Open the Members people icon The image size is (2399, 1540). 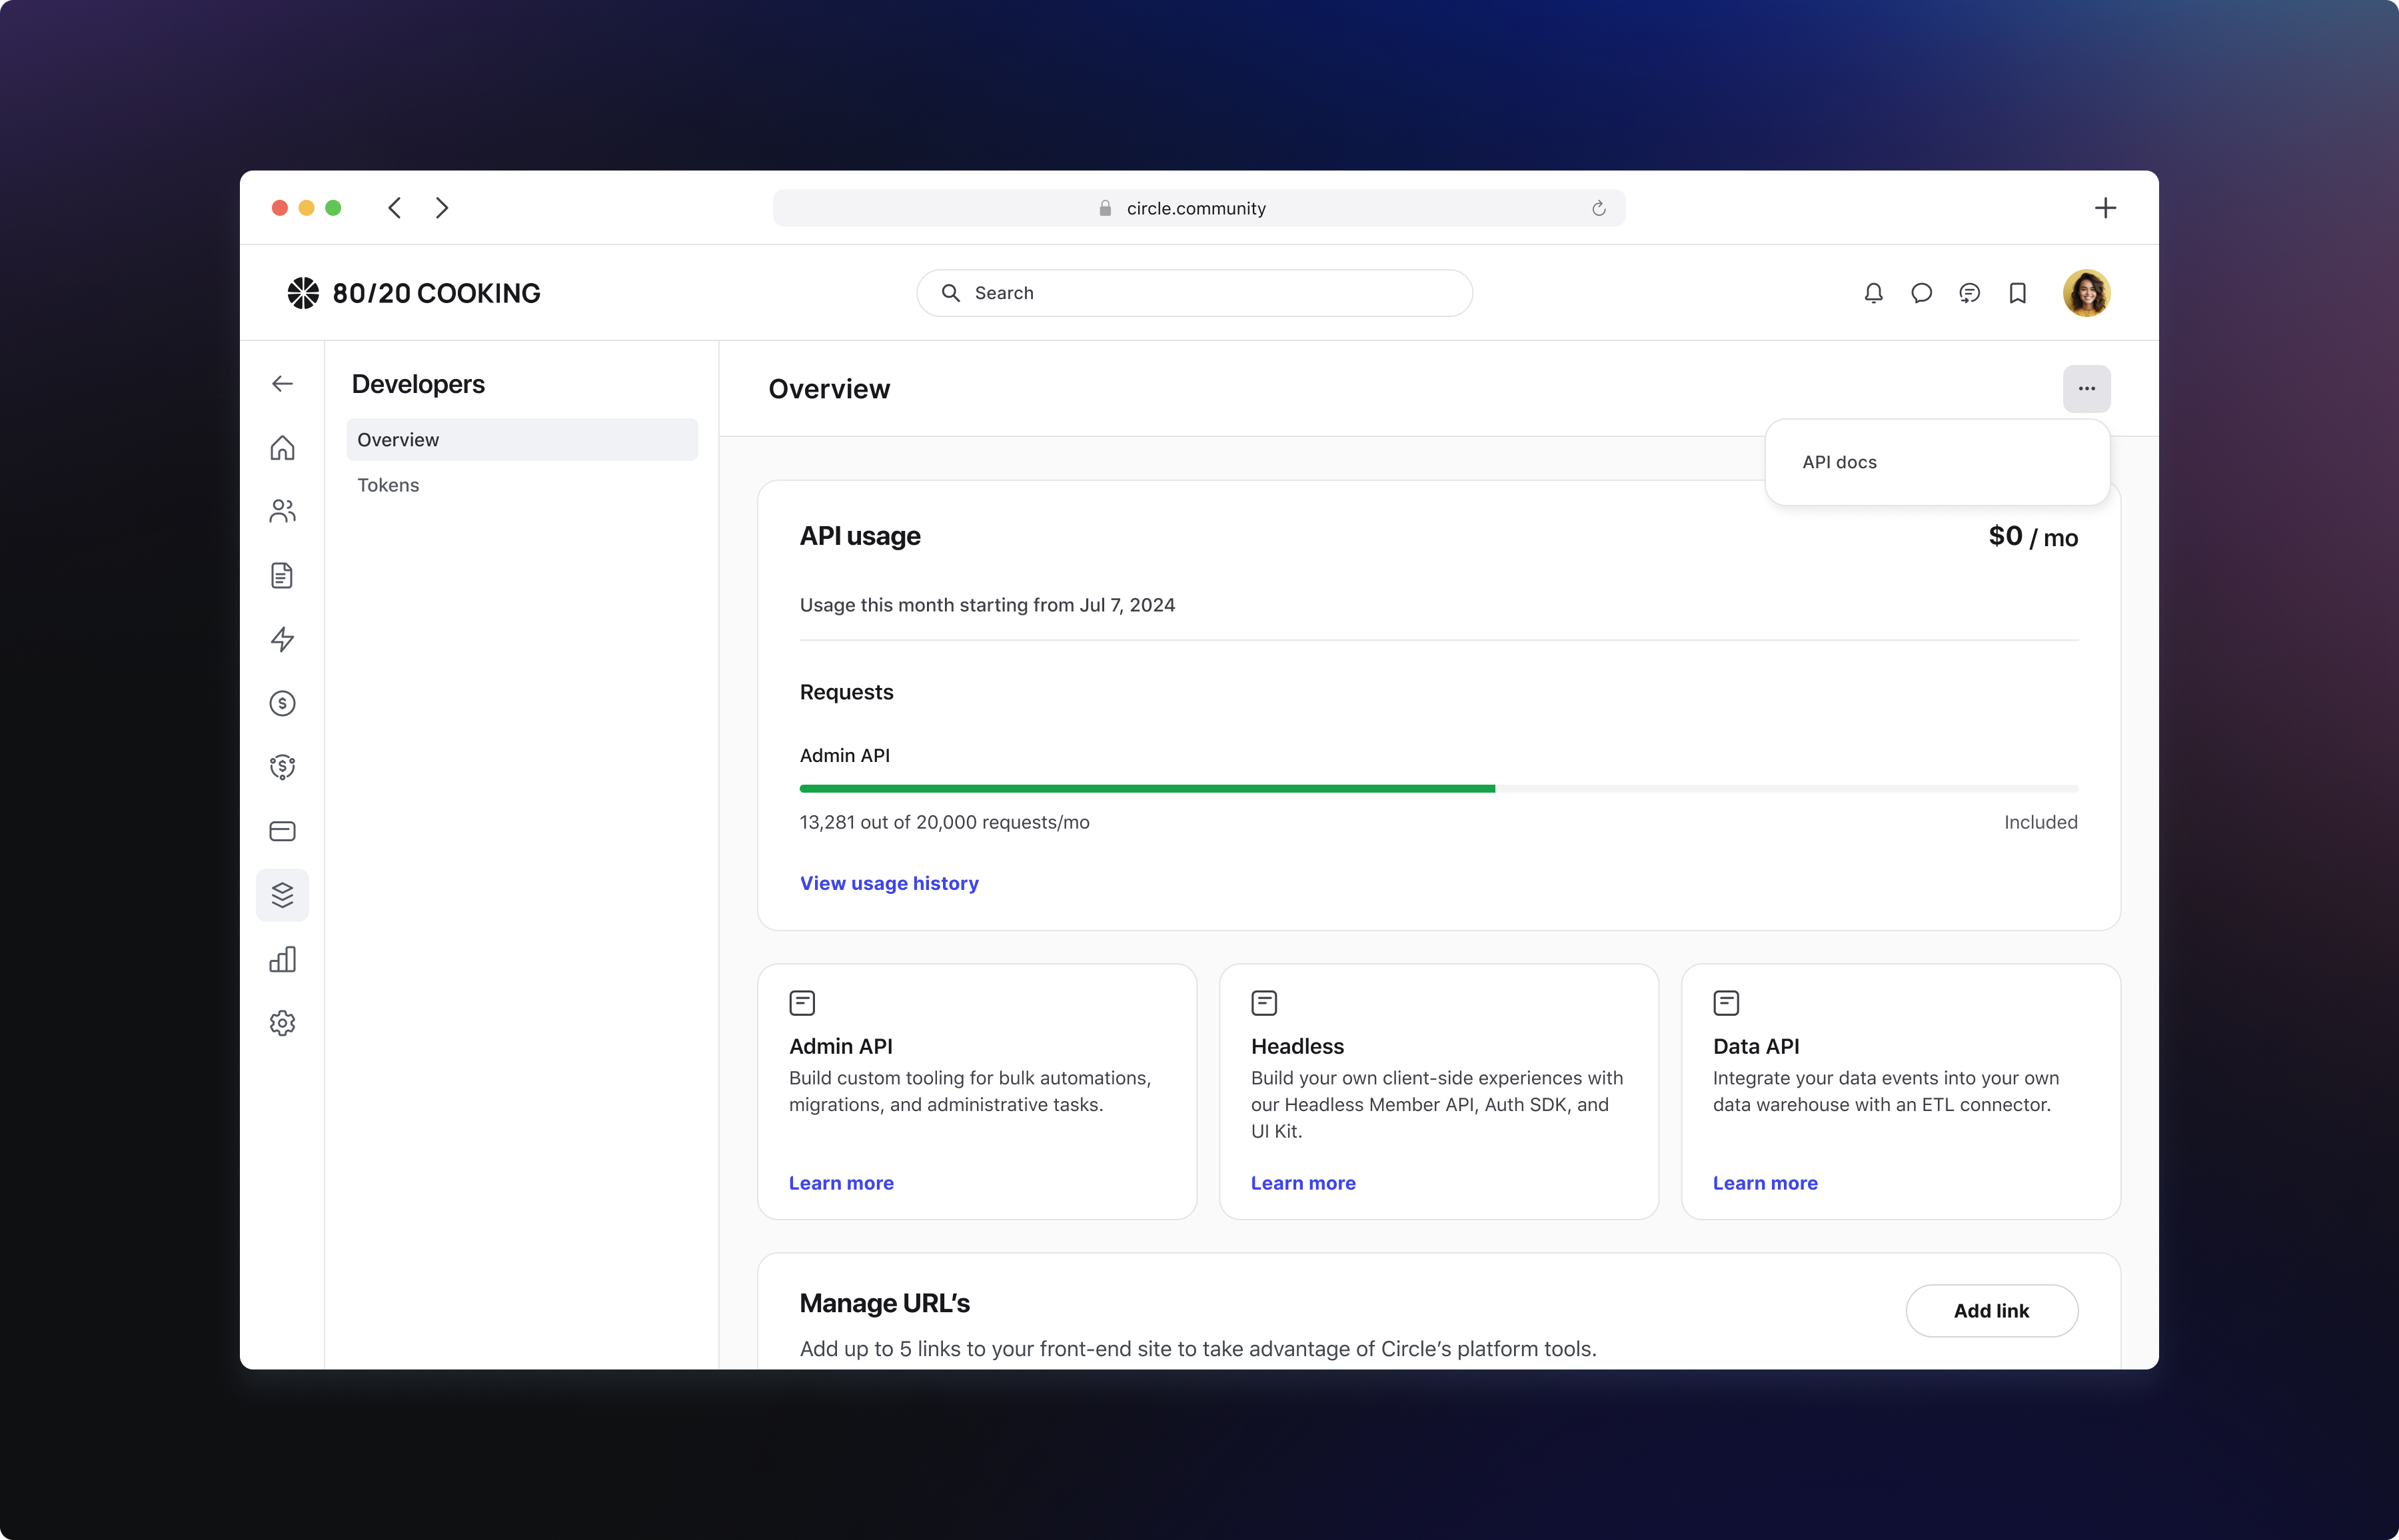pos(282,511)
